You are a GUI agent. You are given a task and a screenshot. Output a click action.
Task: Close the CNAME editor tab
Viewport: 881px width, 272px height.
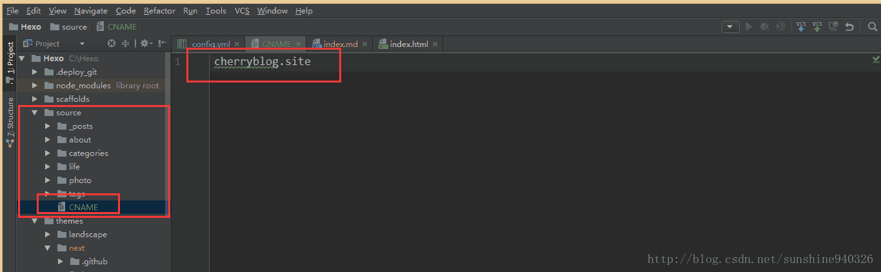click(x=299, y=44)
